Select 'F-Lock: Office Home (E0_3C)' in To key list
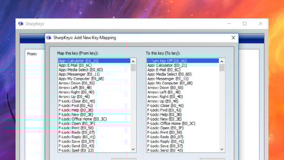 pos(171,123)
